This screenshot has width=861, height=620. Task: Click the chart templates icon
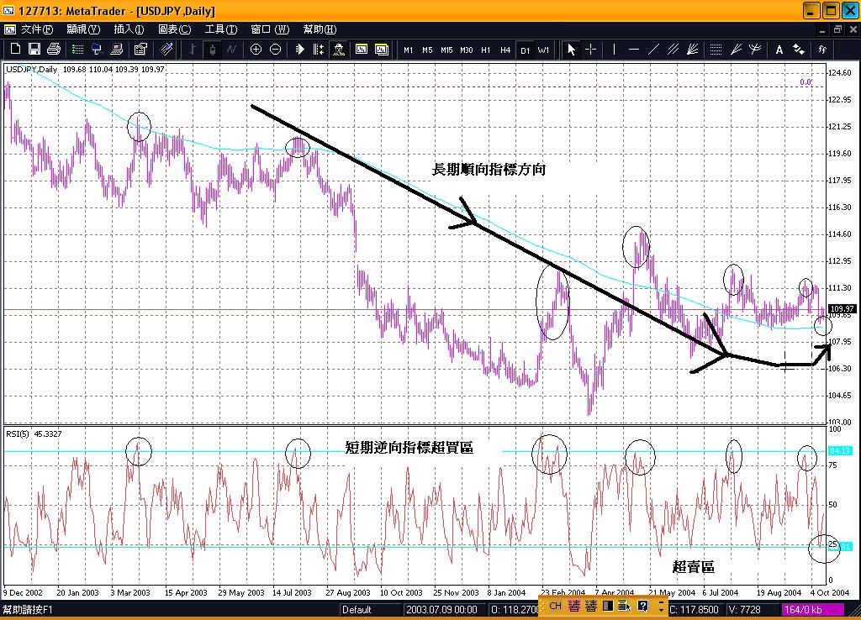pyautogui.click(x=381, y=50)
